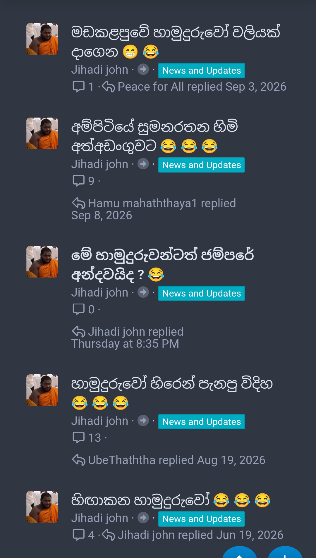Screen dimensions: 316x558
Task: Click Jihadi john author name in first thread
Action: pyautogui.click(x=100, y=70)
